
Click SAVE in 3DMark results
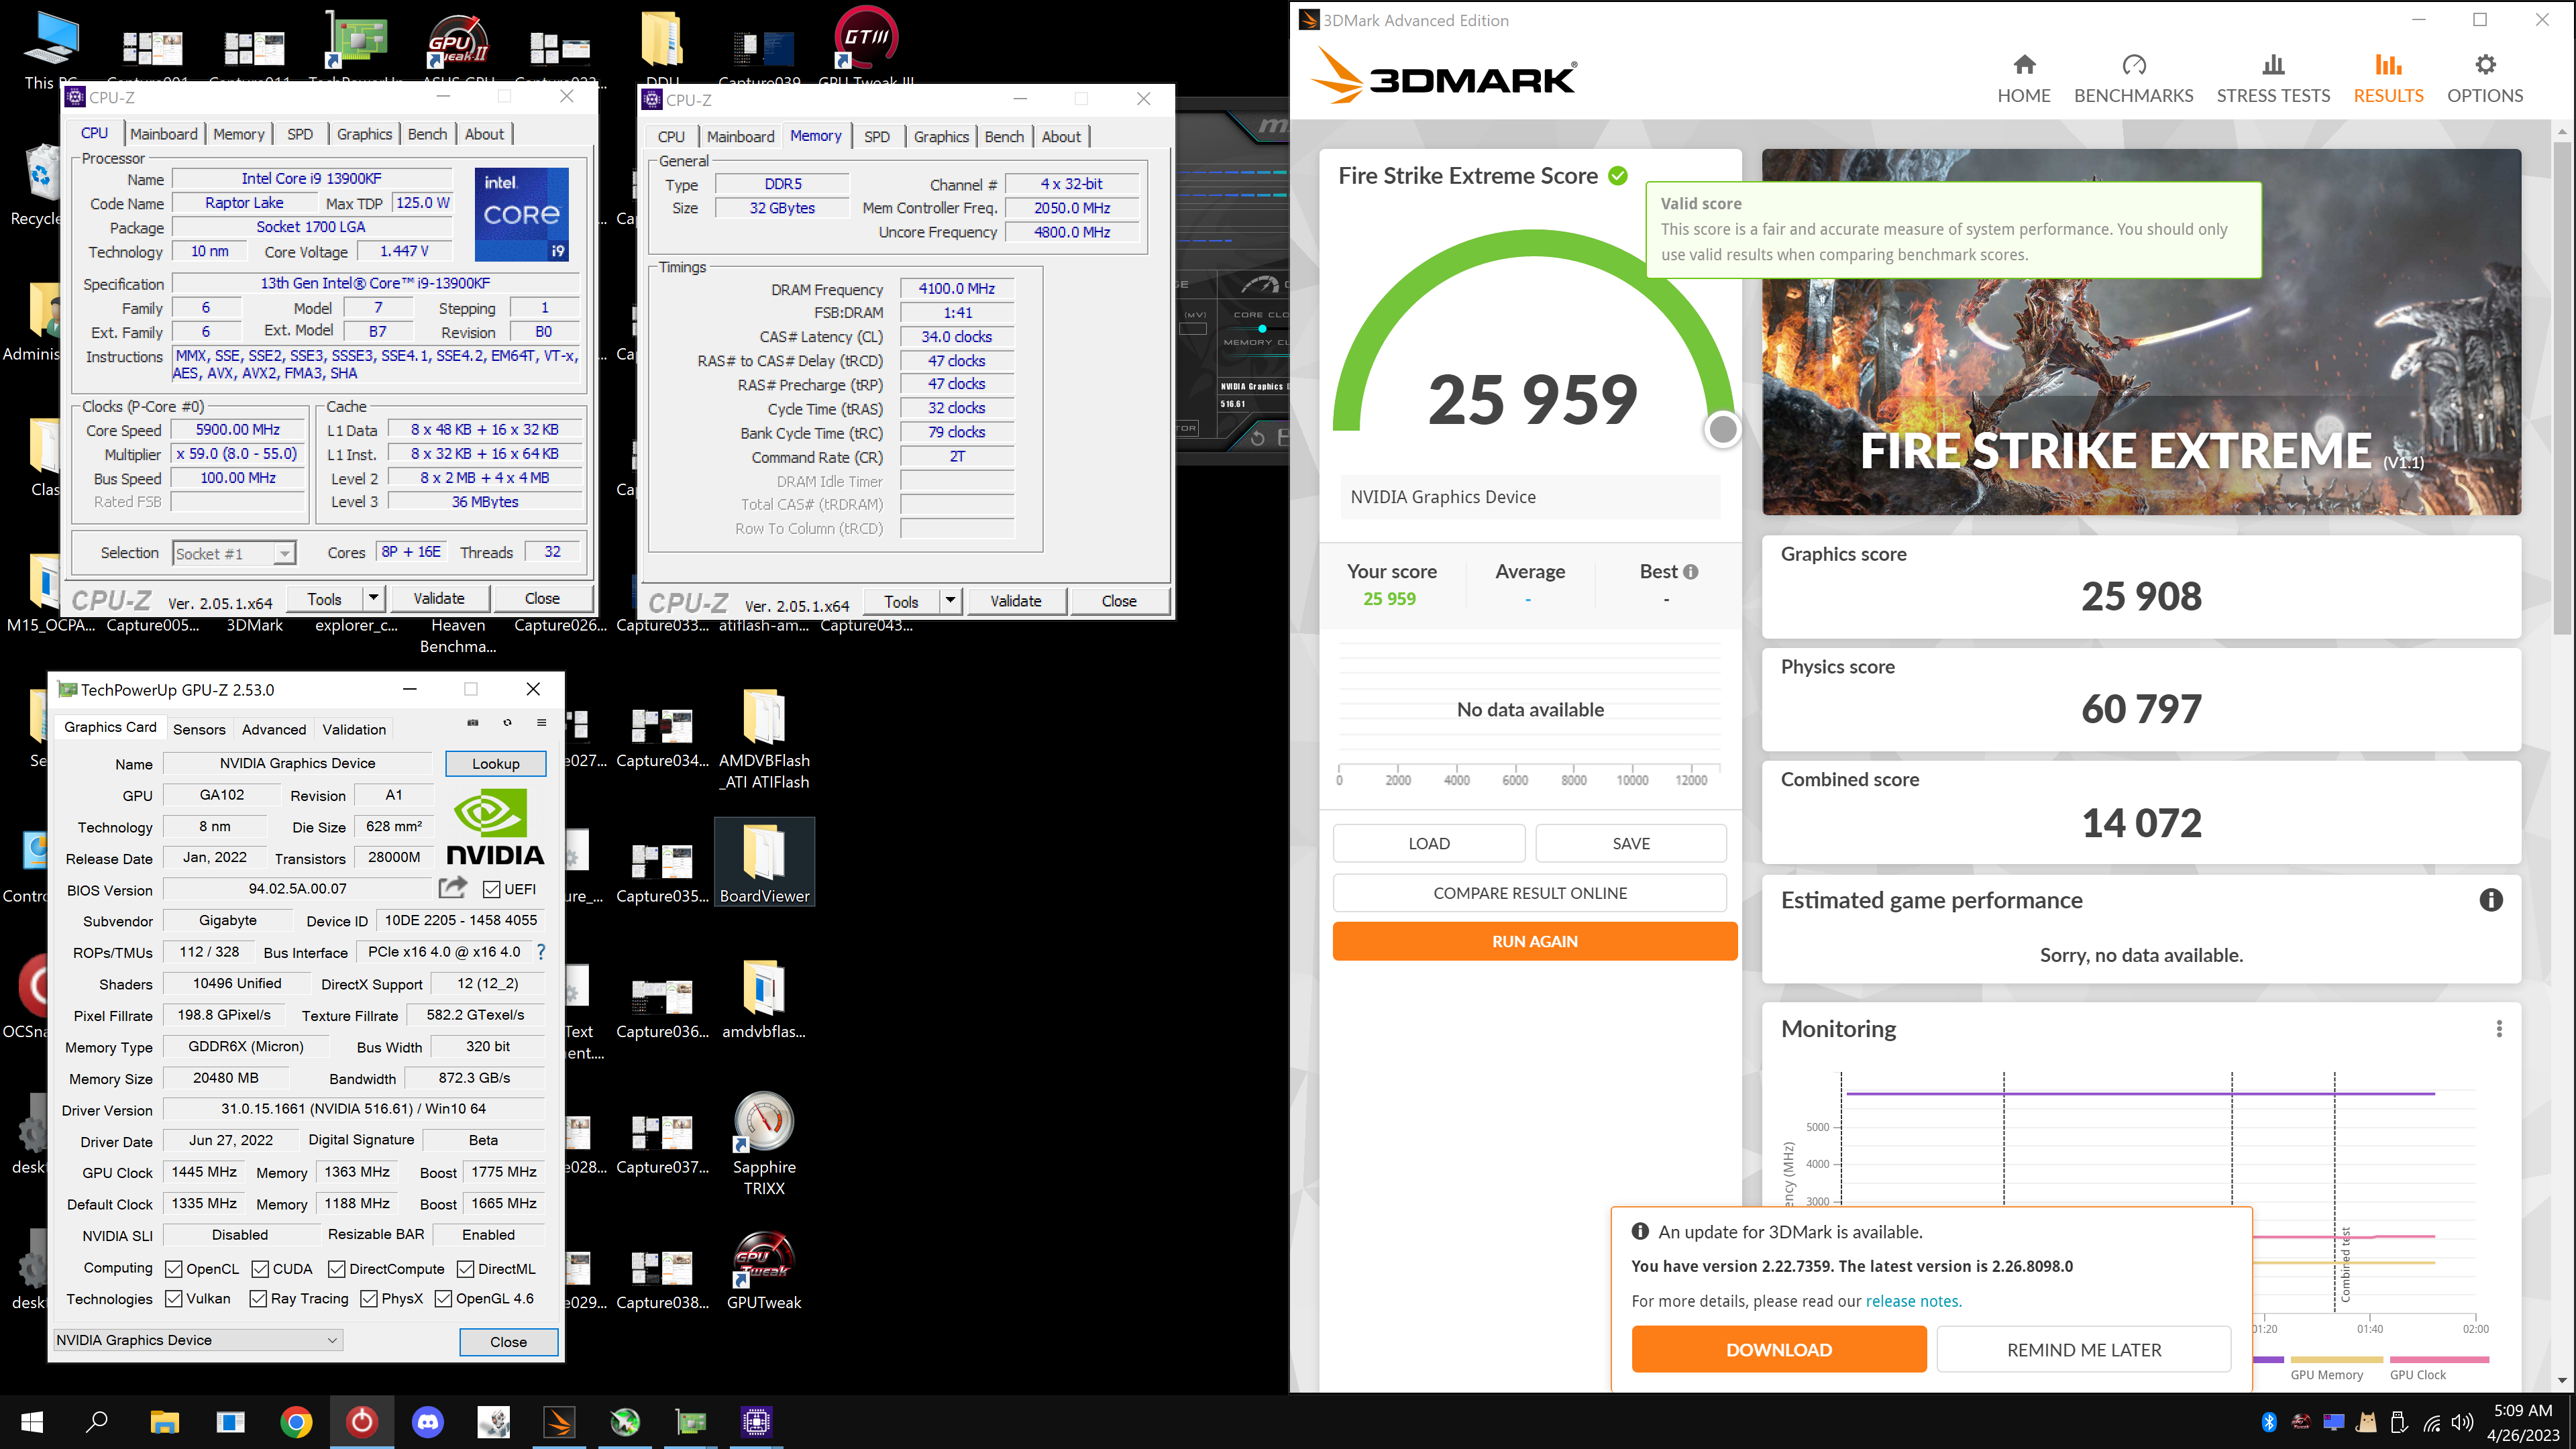(1631, 843)
